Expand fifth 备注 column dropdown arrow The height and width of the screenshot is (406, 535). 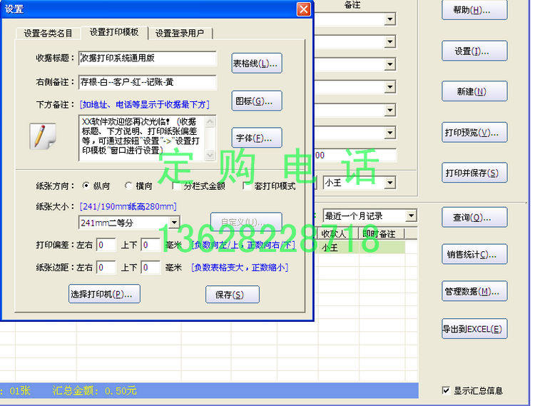click(x=390, y=110)
